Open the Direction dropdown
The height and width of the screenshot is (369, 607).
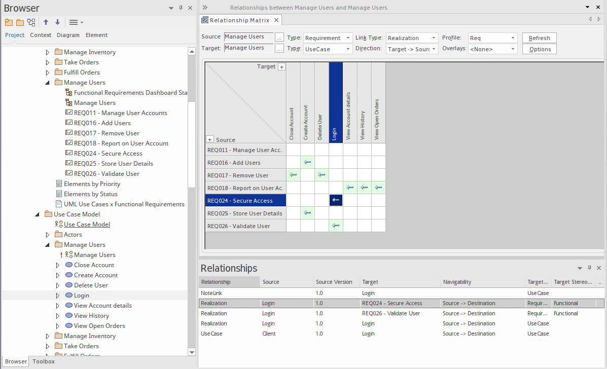click(412, 49)
